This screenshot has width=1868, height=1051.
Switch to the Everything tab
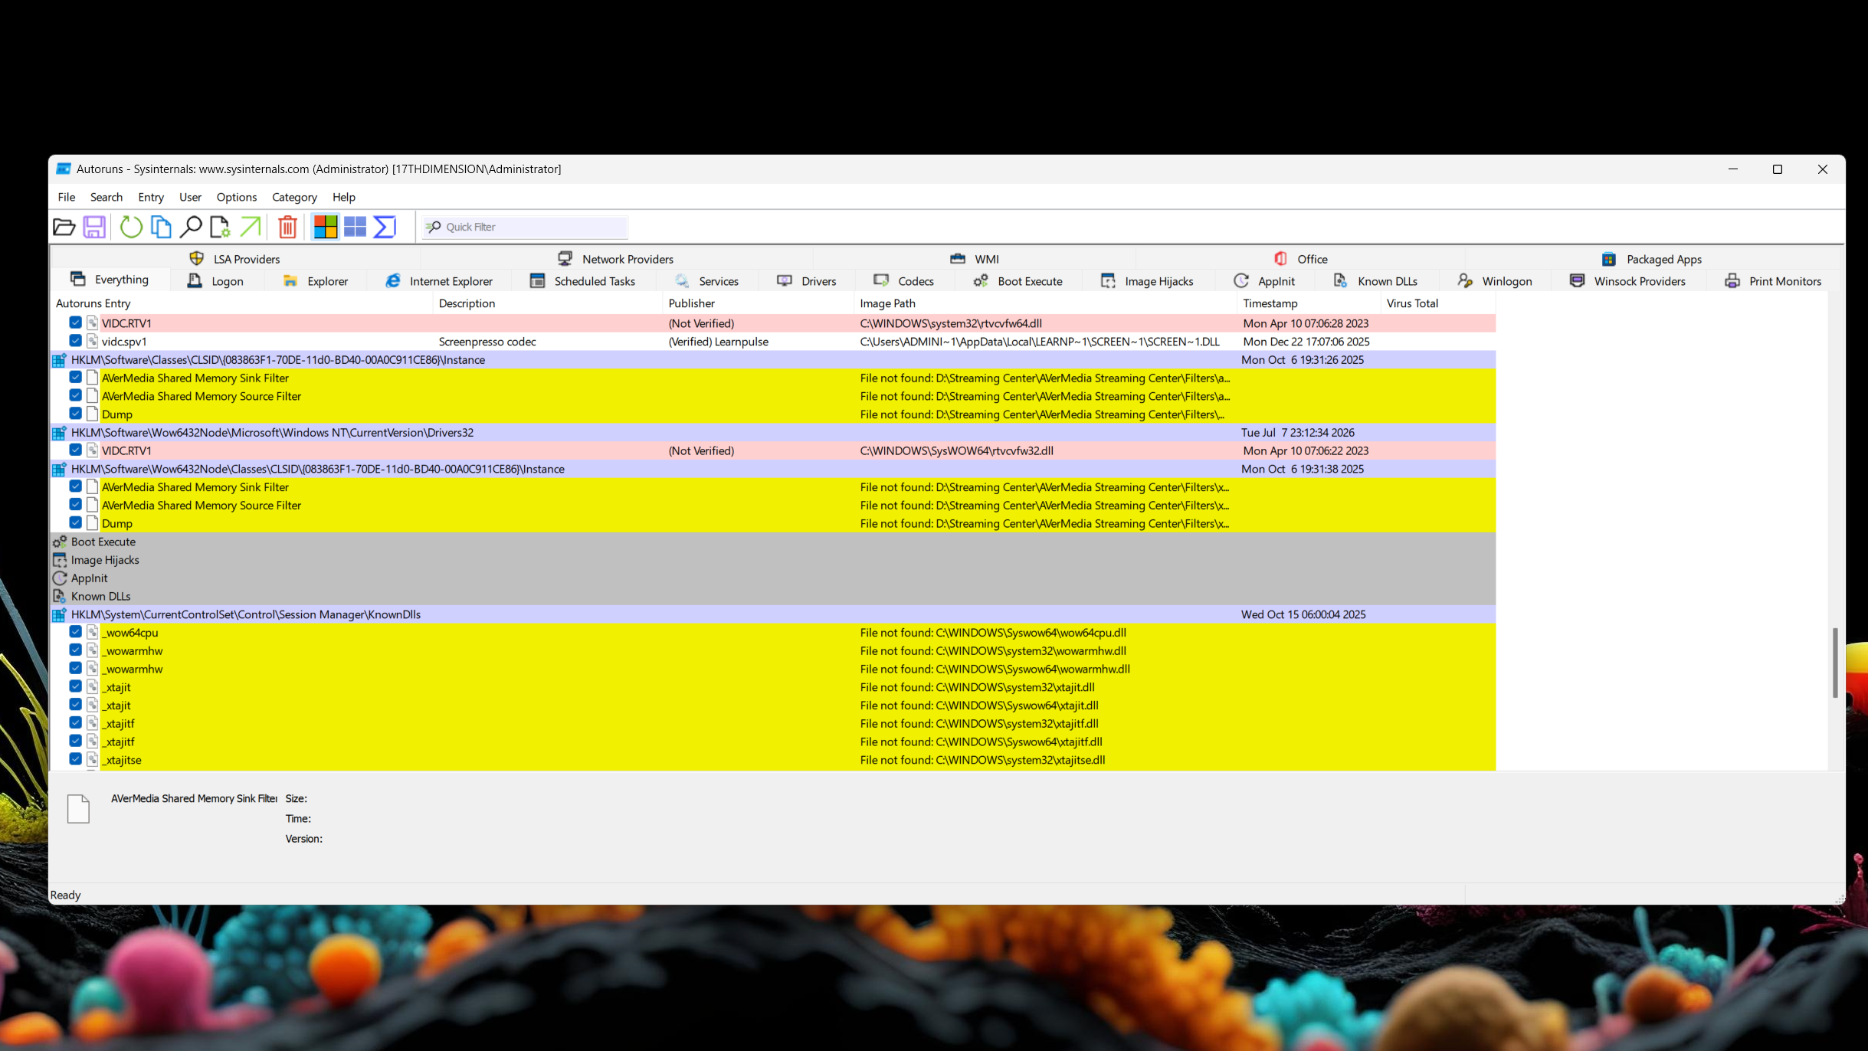[x=110, y=280]
